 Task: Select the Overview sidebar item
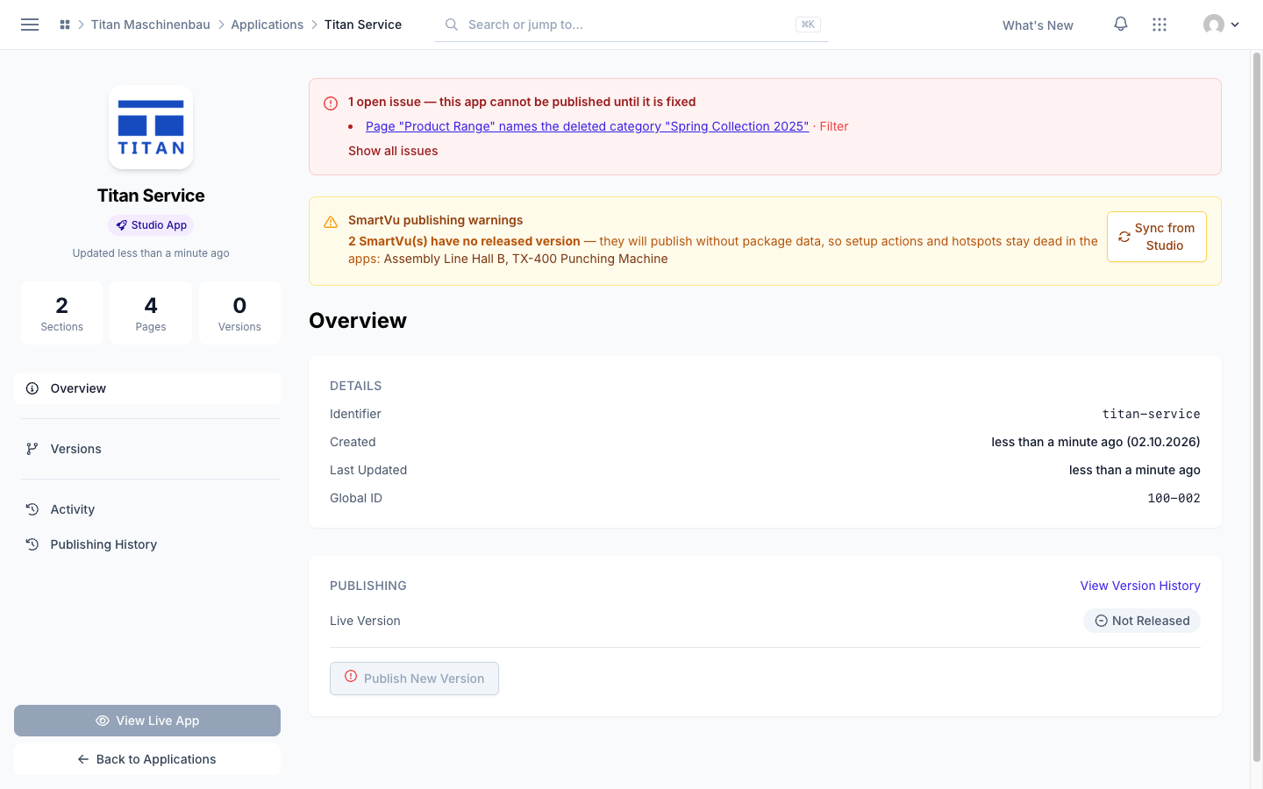coord(147,388)
